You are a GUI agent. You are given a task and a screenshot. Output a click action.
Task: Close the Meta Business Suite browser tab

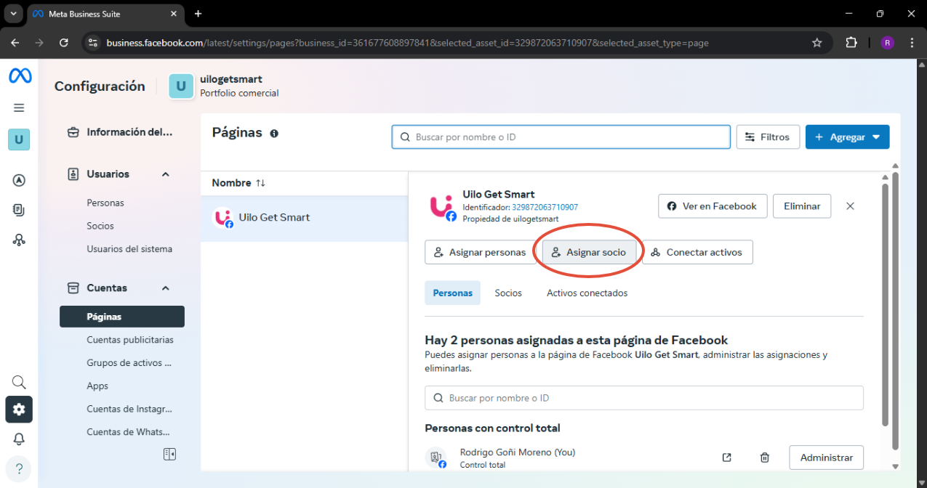[x=174, y=14]
